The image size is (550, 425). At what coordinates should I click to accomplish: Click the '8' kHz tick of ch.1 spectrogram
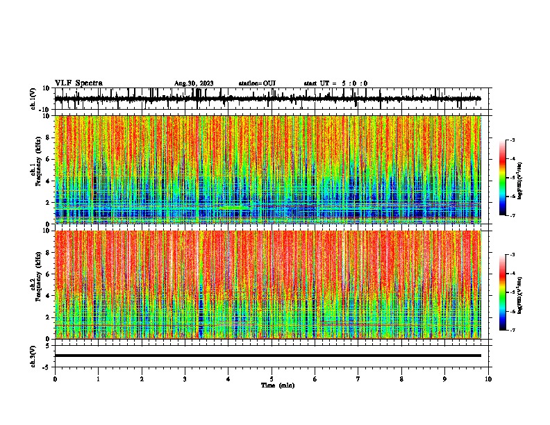click(48, 137)
